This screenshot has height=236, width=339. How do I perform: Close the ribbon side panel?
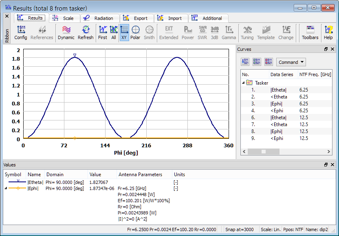(x=7, y=16)
